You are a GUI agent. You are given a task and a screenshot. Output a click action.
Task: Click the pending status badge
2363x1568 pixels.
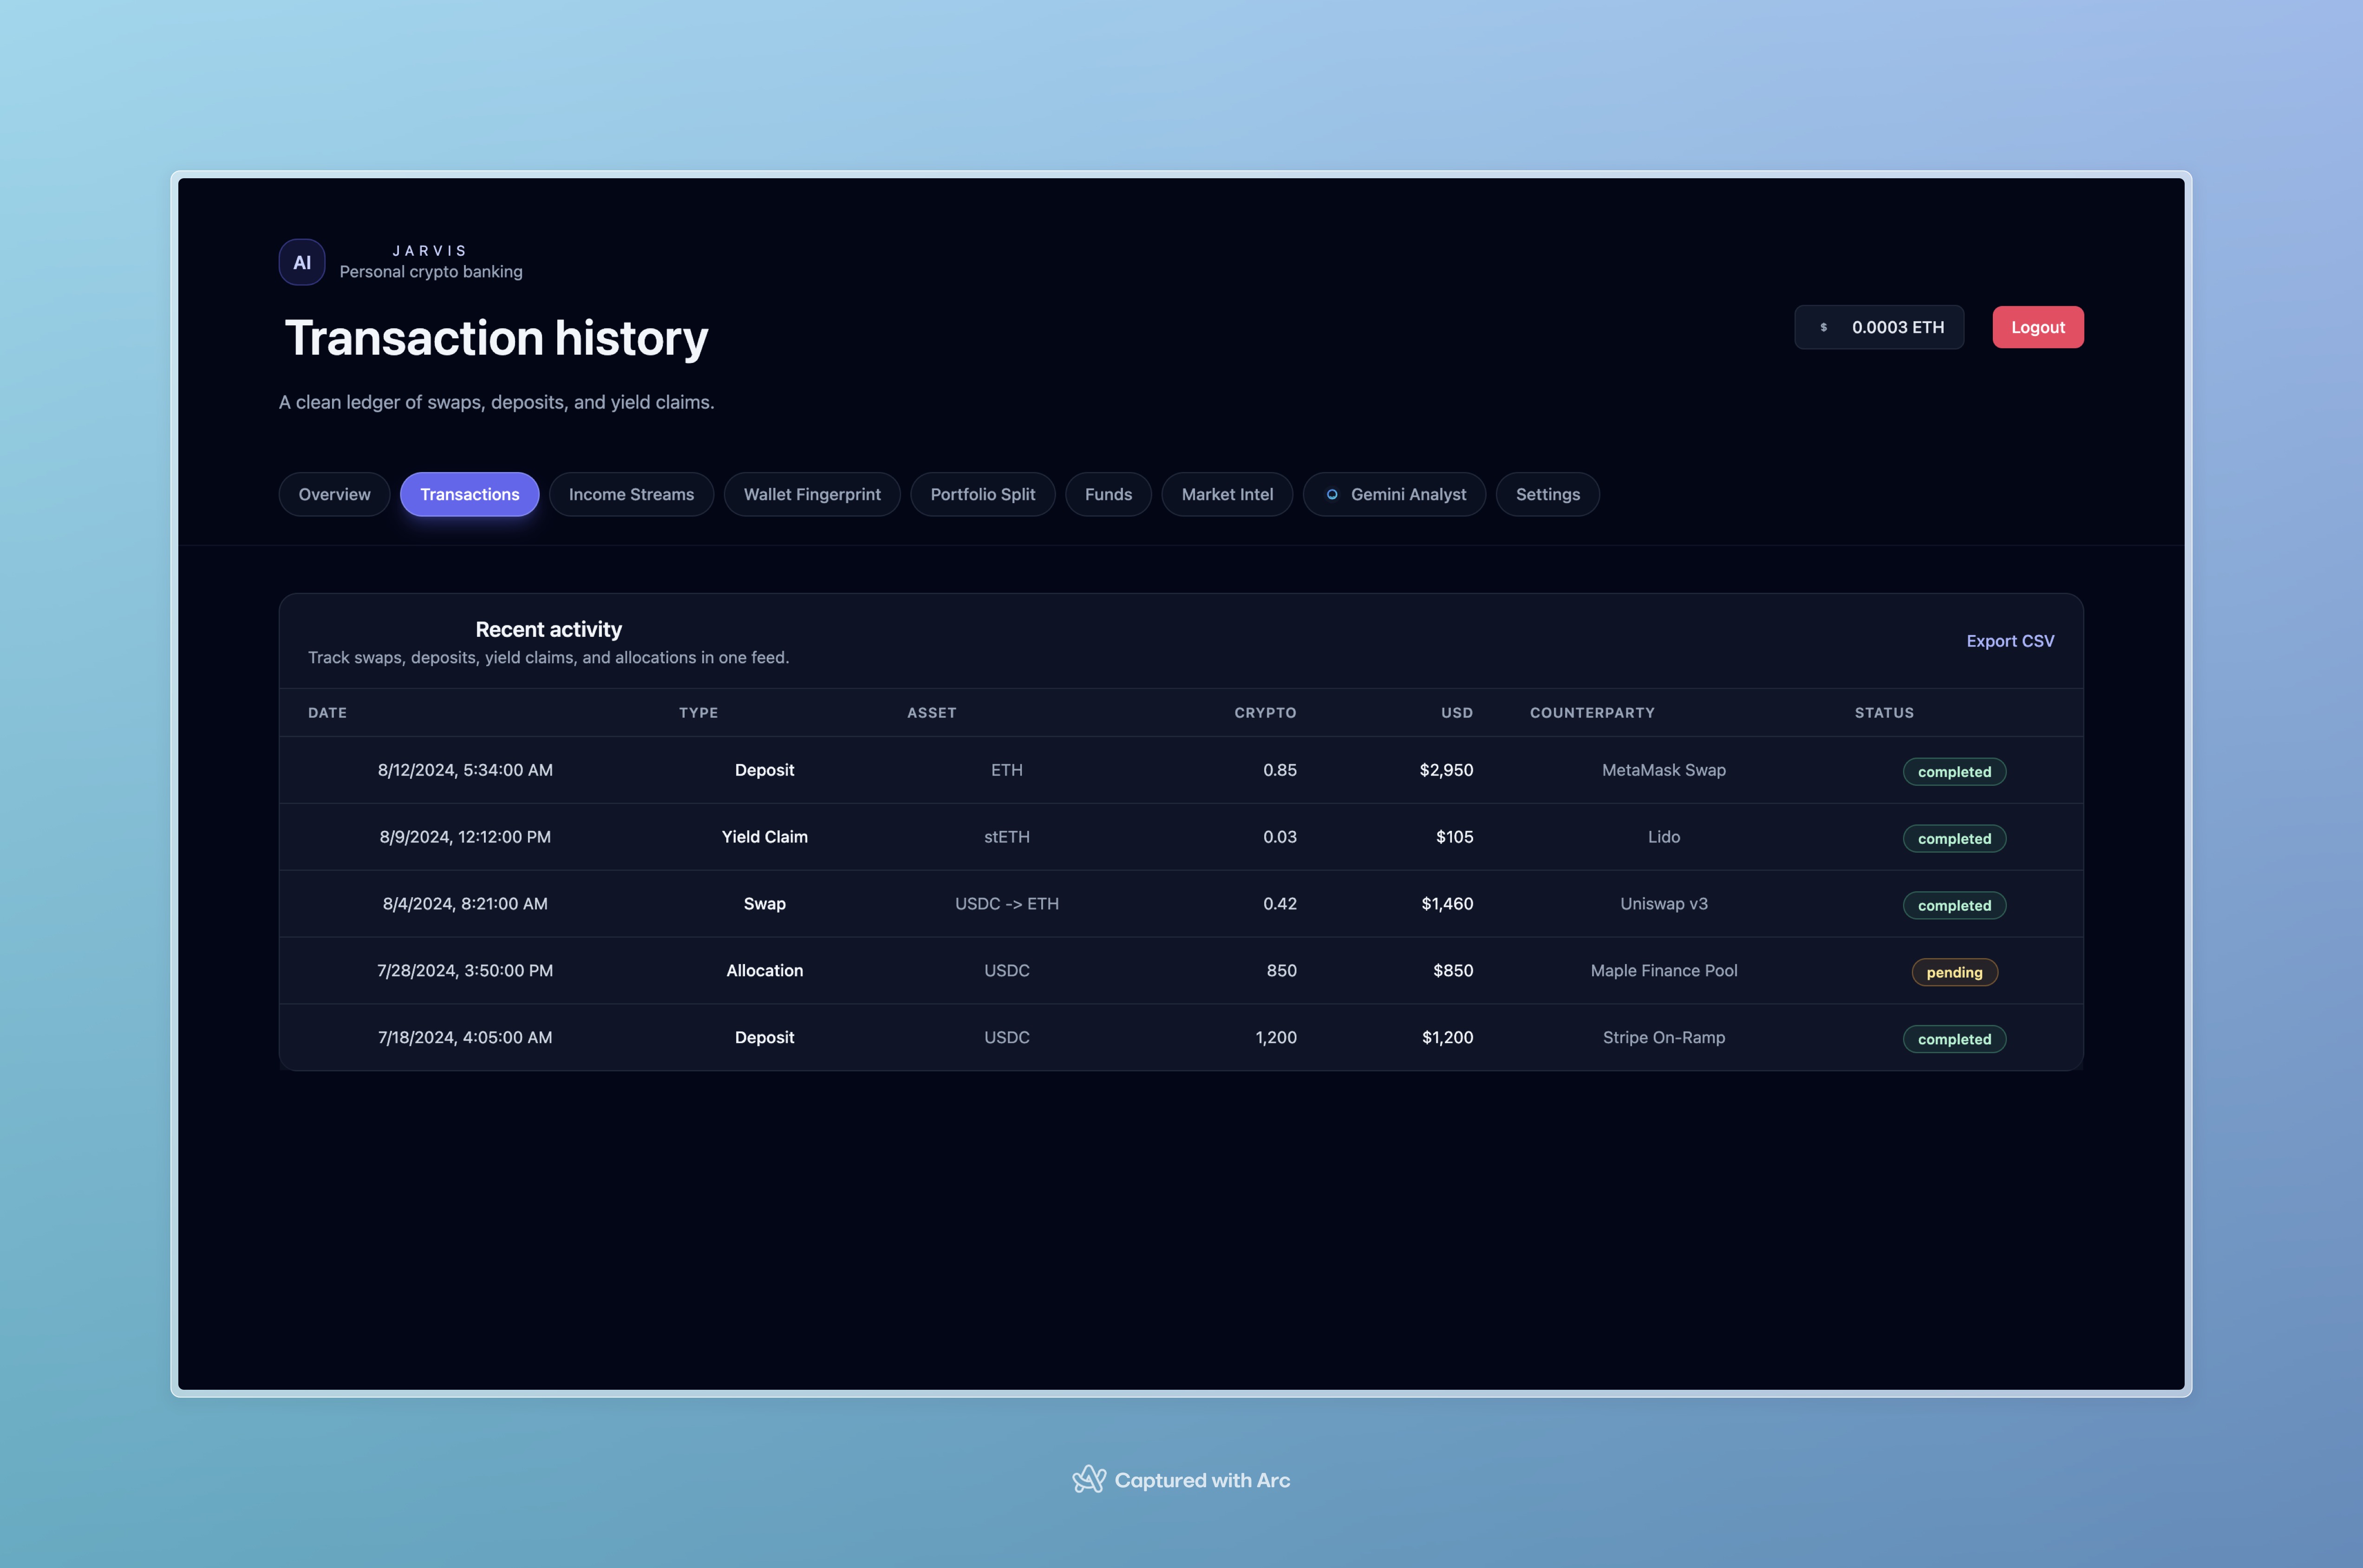click(x=1953, y=972)
